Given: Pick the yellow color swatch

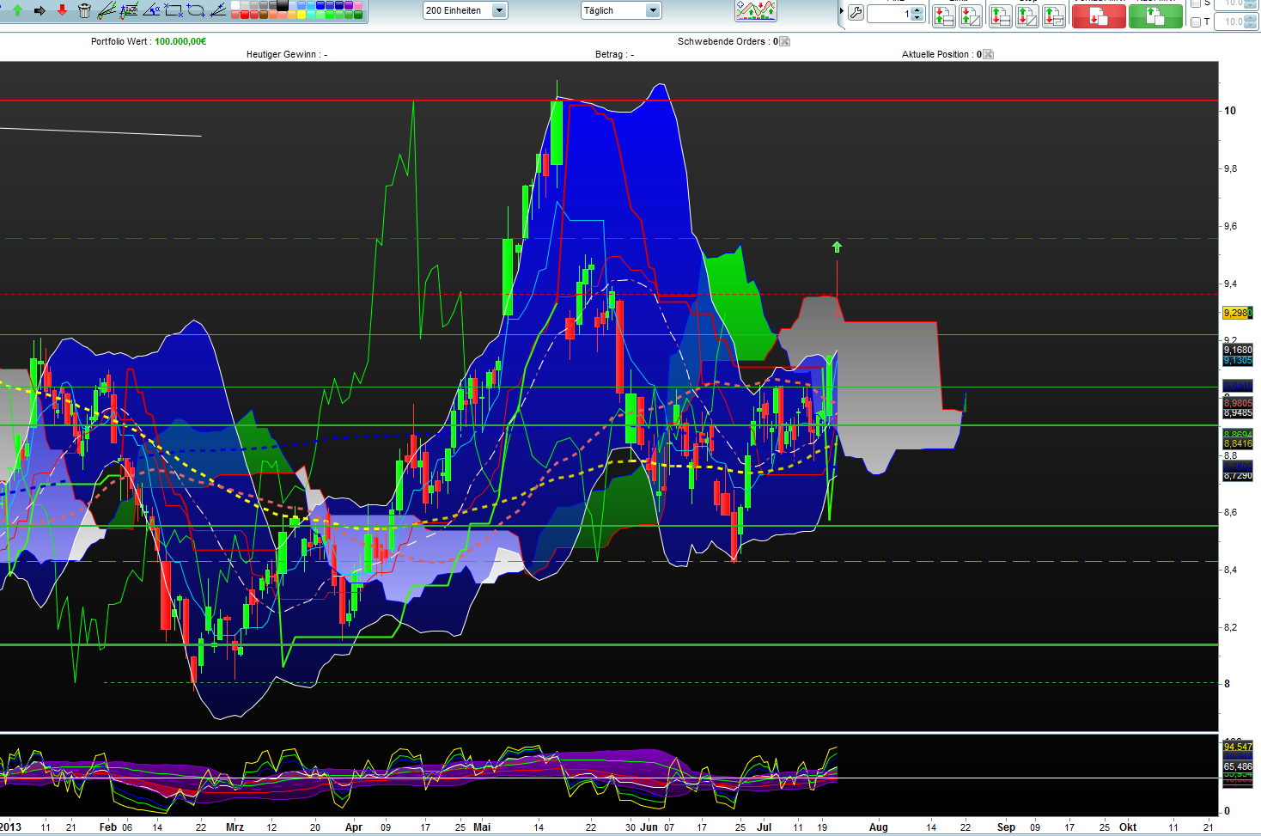Looking at the screenshot, I should [301, 15].
